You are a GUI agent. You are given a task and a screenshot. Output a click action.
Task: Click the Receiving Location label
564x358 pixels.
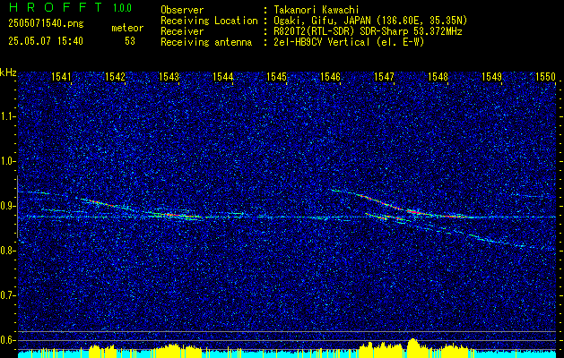209,21
